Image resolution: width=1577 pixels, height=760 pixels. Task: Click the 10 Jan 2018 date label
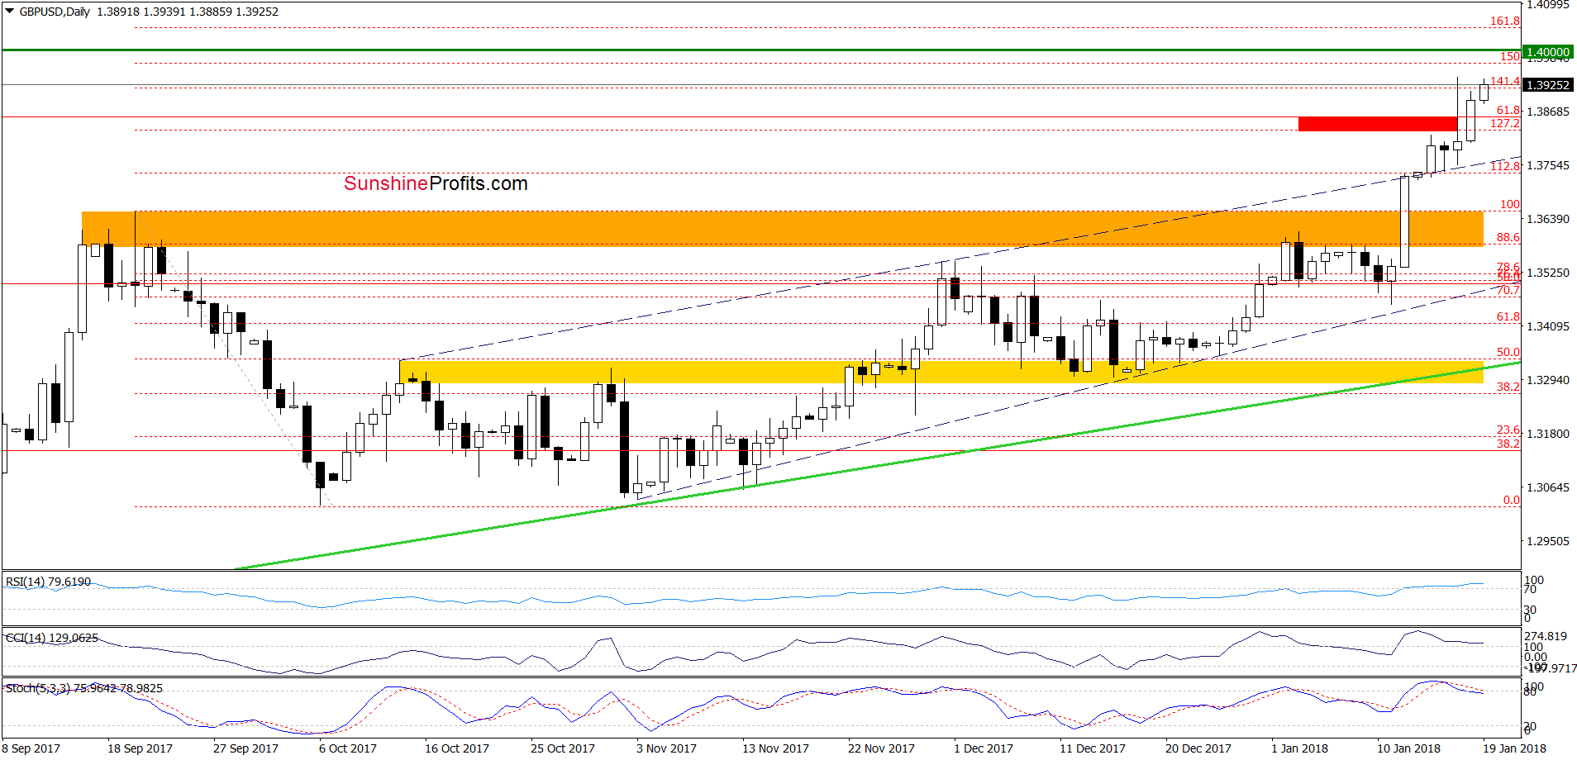pyautogui.click(x=1408, y=748)
